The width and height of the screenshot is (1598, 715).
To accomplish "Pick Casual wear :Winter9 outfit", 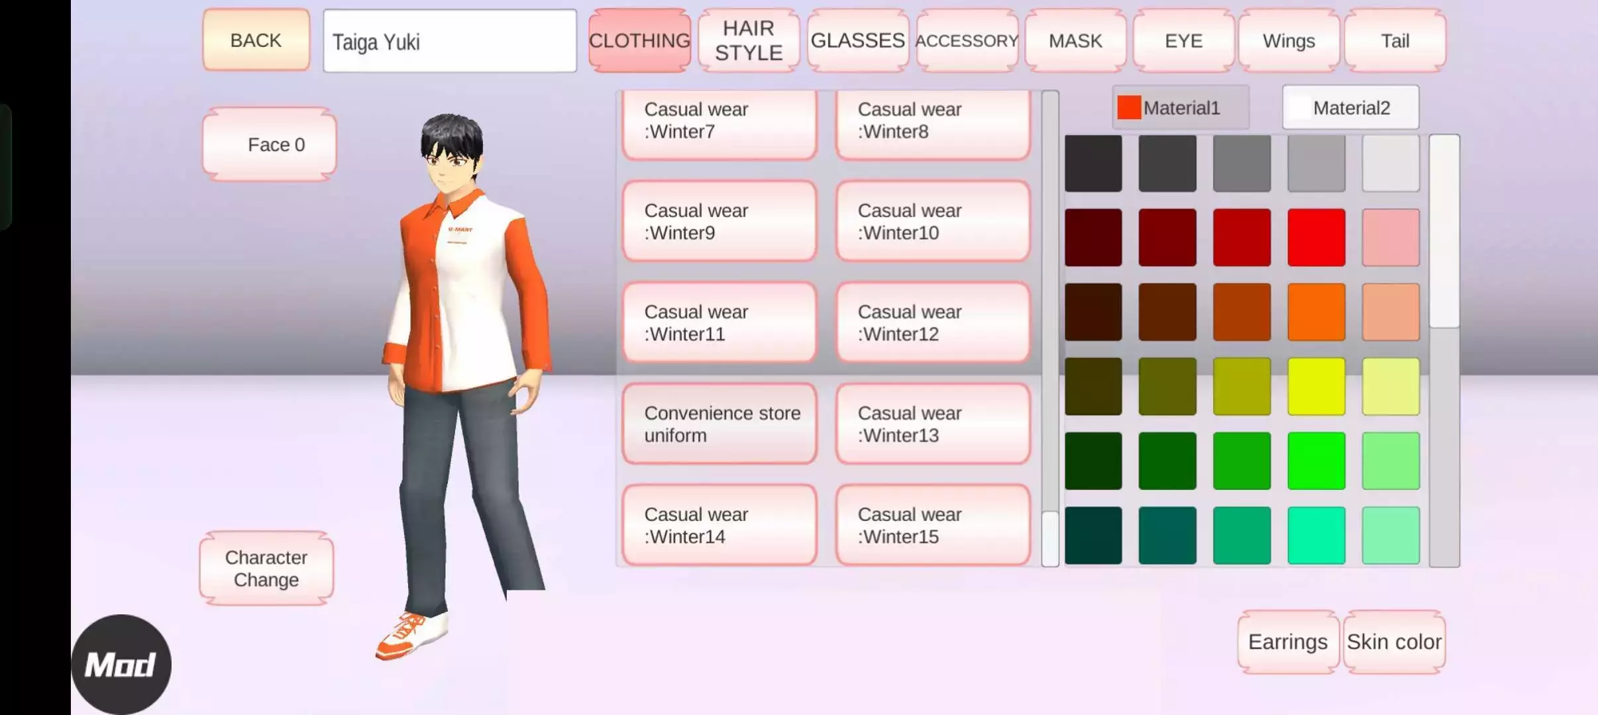I will tap(719, 221).
